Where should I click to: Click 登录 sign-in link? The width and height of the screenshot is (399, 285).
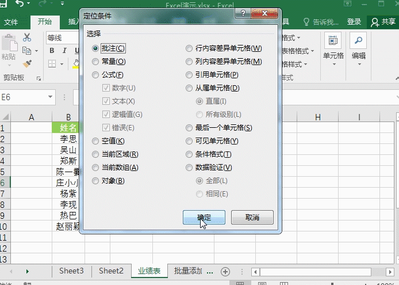[354, 22]
